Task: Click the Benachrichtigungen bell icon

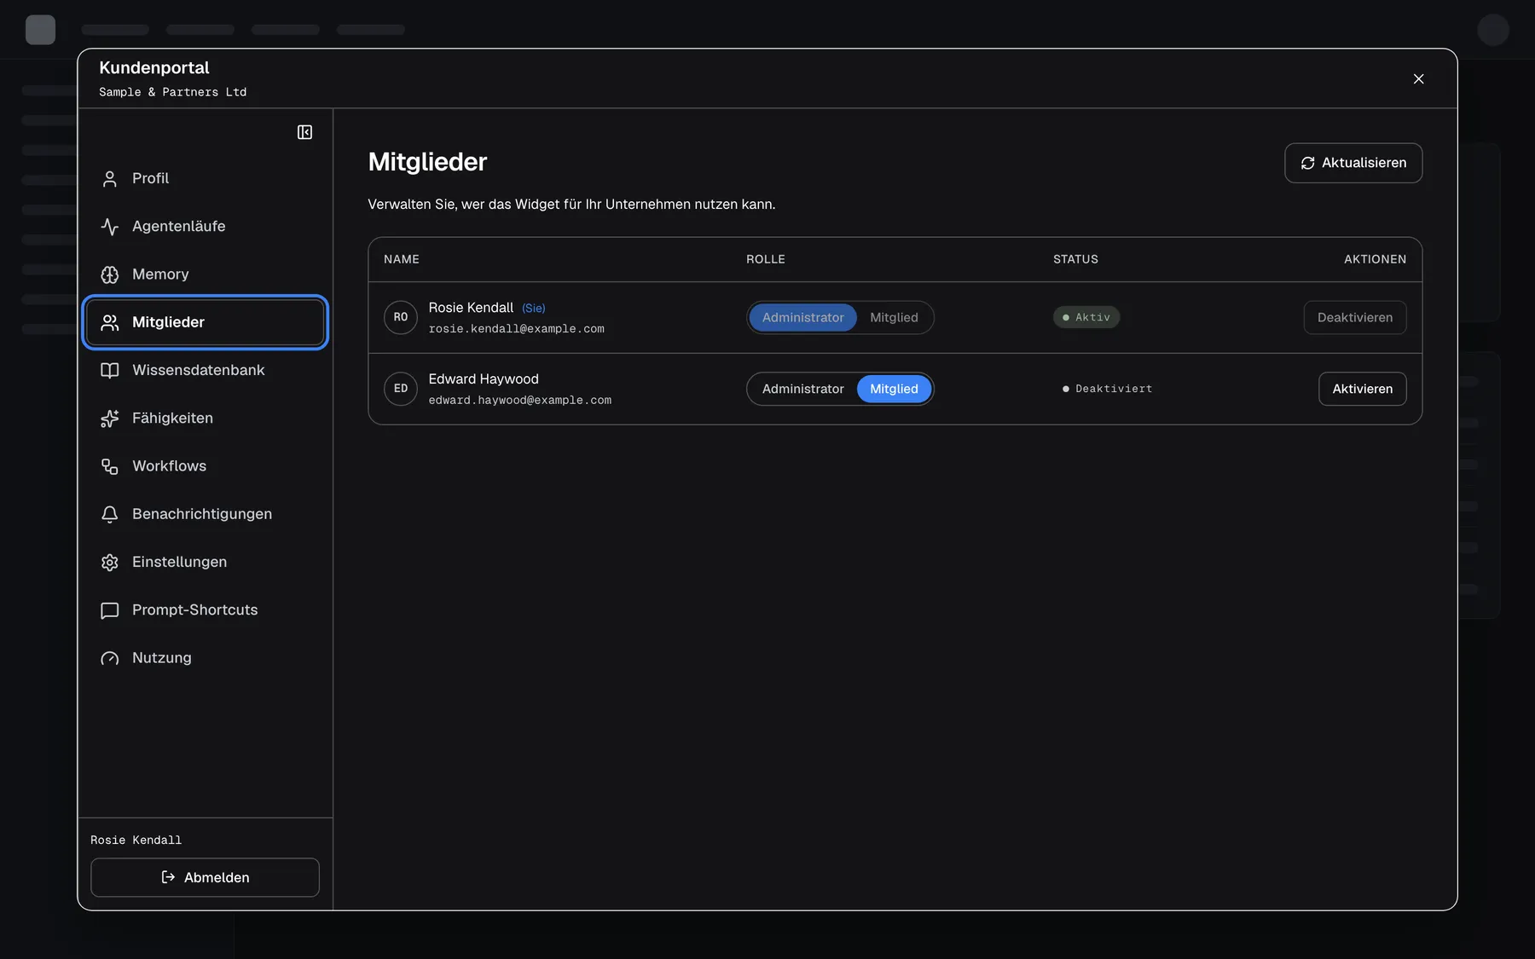Action: (x=110, y=514)
